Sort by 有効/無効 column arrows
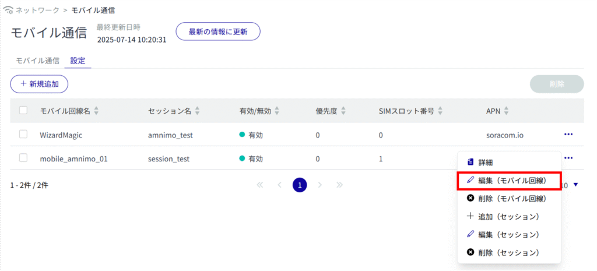The height and width of the screenshot is (271, 597). tap(277, 111)
